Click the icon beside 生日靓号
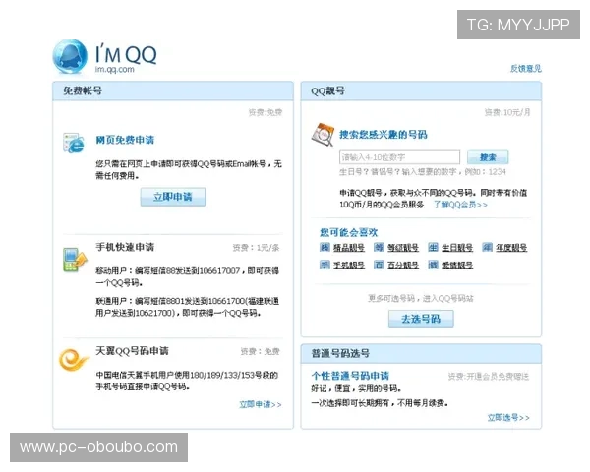 tap(433, 247)
